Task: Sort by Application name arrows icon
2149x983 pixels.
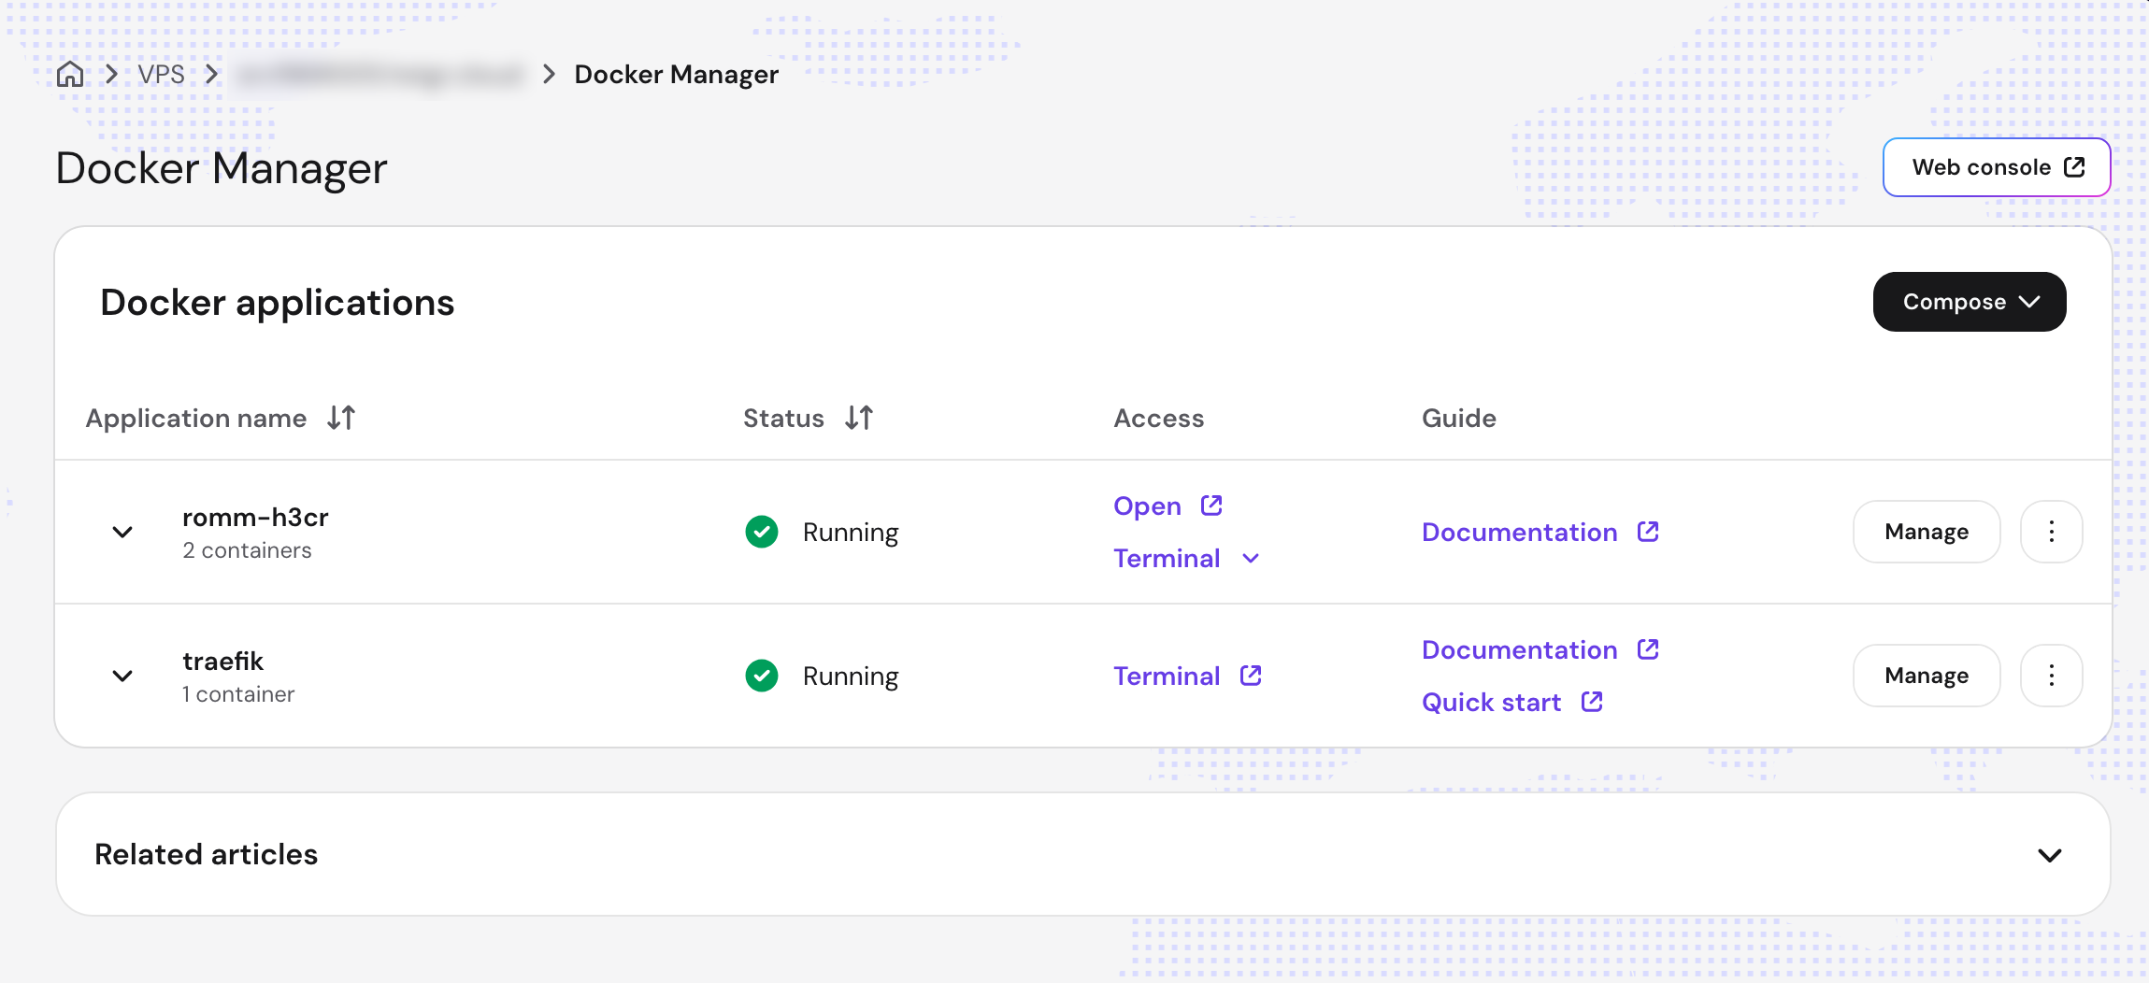Action: [341, 418]
